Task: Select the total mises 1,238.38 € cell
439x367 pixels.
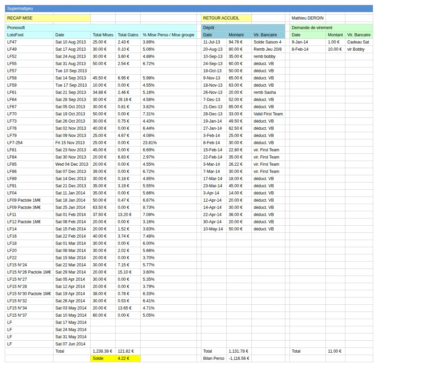Action: pos(103,351)
